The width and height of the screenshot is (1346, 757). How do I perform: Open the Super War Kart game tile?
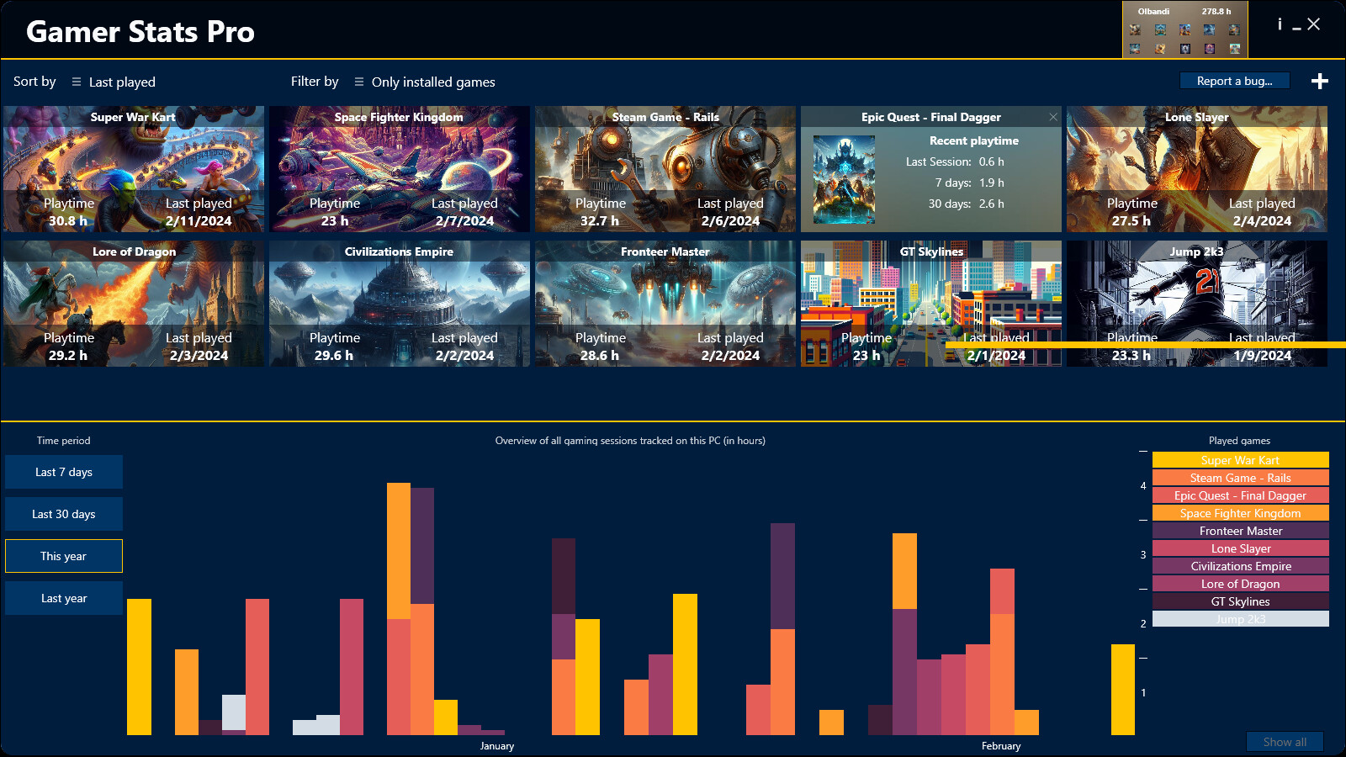135,168
